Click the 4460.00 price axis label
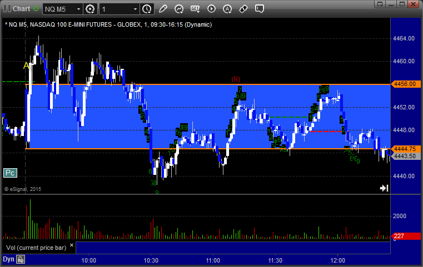This screenshot has width=423, height=267. point(404,62)
